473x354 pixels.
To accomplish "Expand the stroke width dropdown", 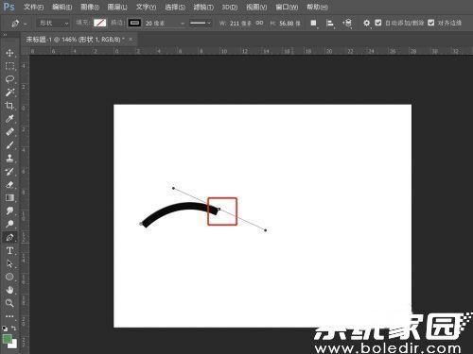I will [x=183, y=24].
